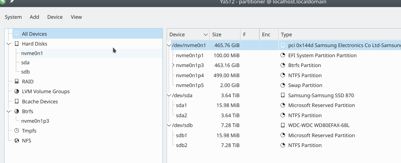The width and height of the screenshot is (401, 163).
Task: Collapse the /dev/sda device row
Action: click(x=169, y=95)
